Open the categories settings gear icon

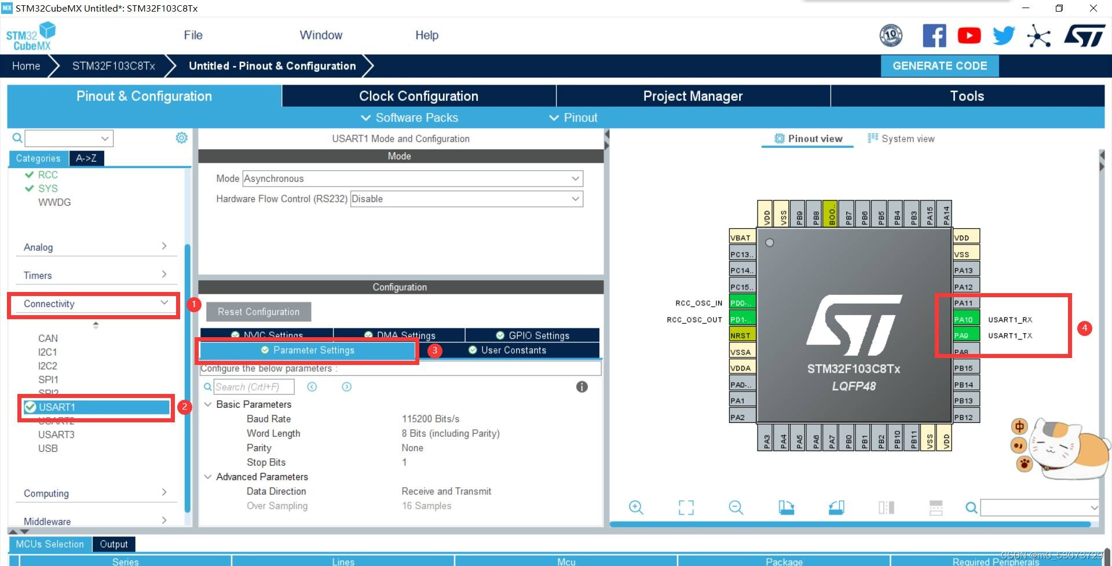[182, 138]
